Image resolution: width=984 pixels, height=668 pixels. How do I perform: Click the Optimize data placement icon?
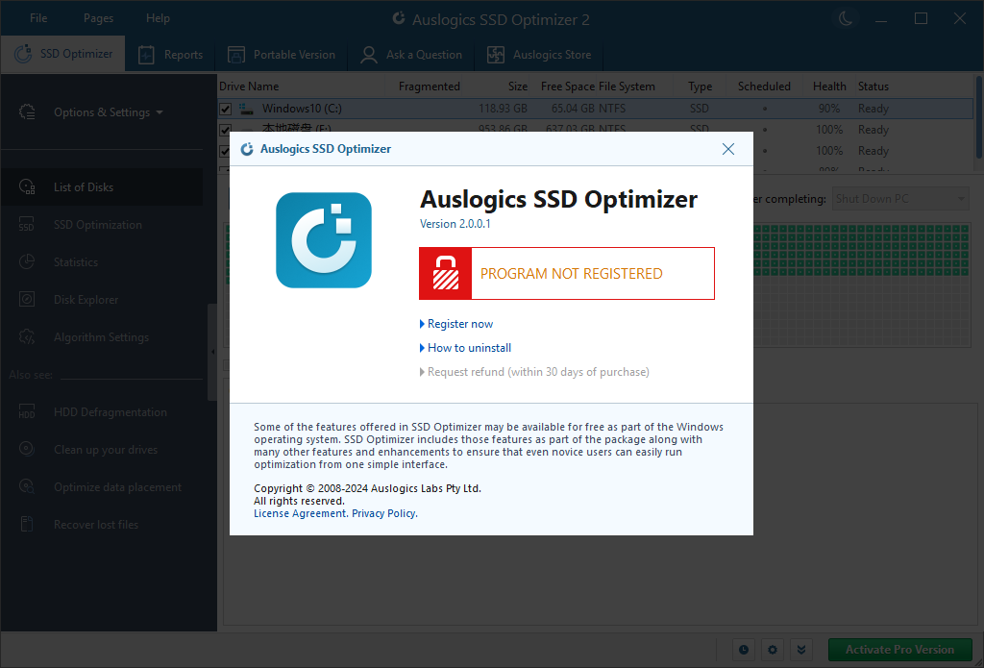click(x=27, y=486)
